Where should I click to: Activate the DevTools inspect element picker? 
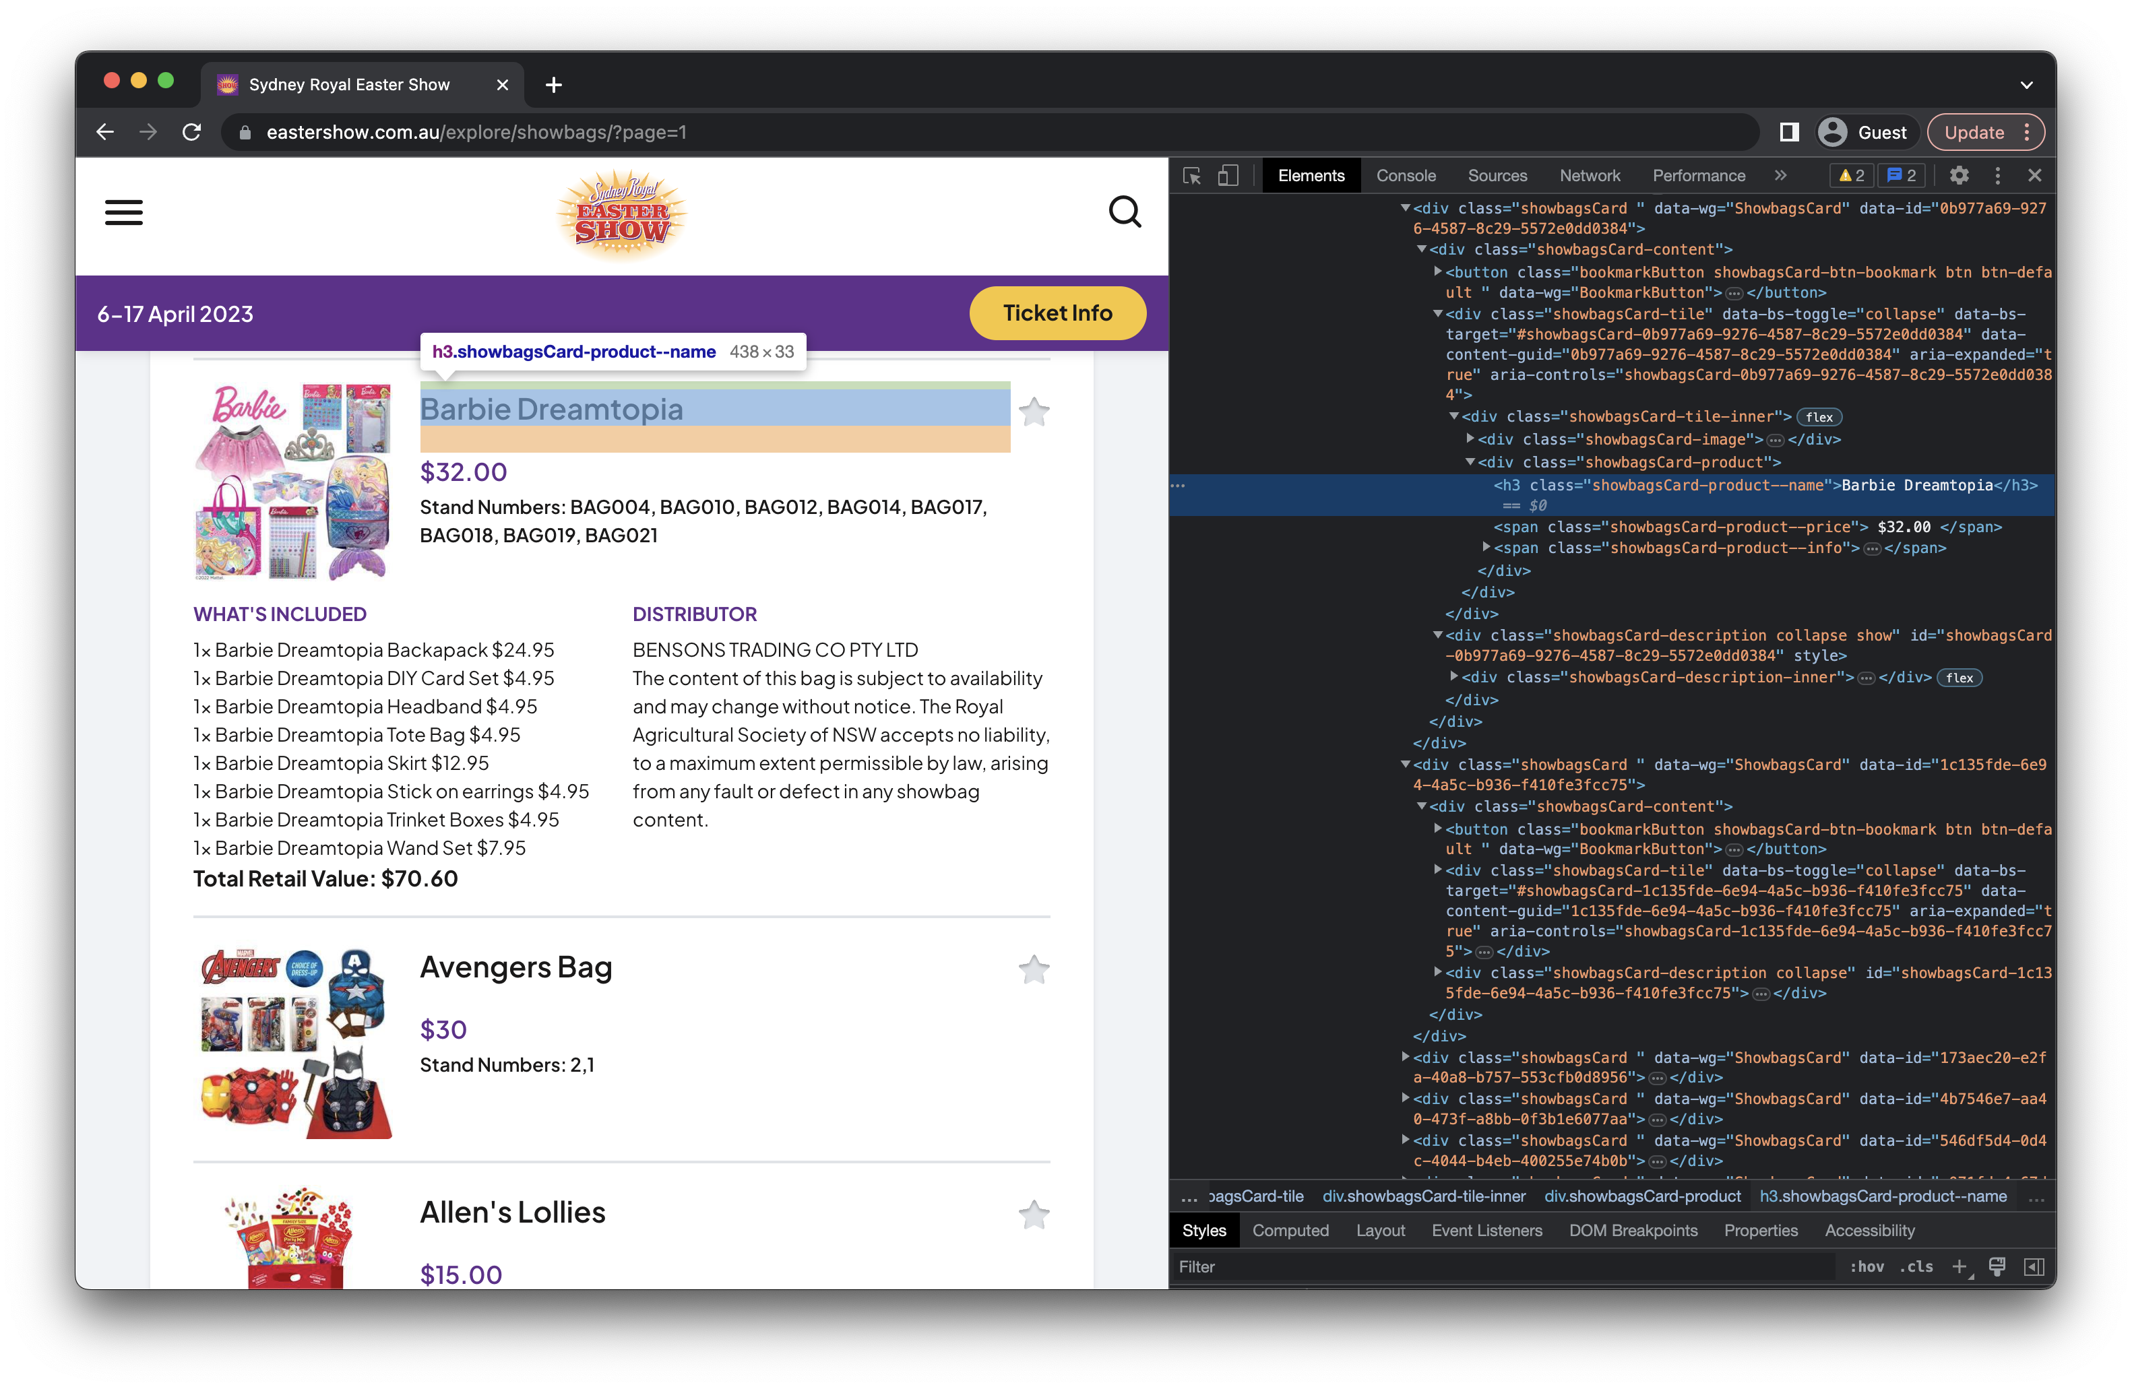(1191, 176)
